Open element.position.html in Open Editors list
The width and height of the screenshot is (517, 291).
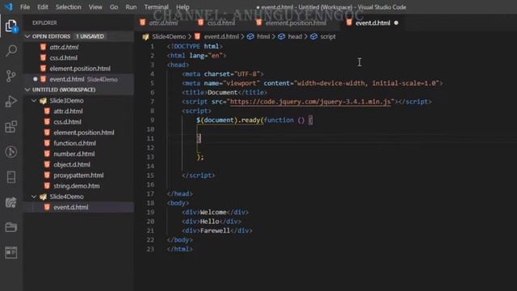pyautogui.click(x=80, y=69)
